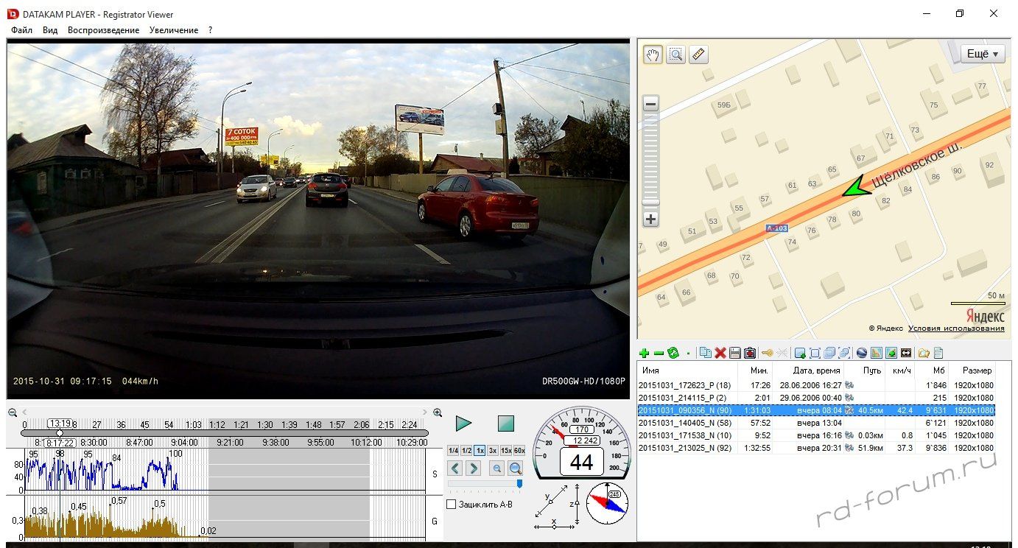This screenshot has height=548, width=1018.
Task: Click the floppy disk save icon
Action: click(x=734, y=354)
